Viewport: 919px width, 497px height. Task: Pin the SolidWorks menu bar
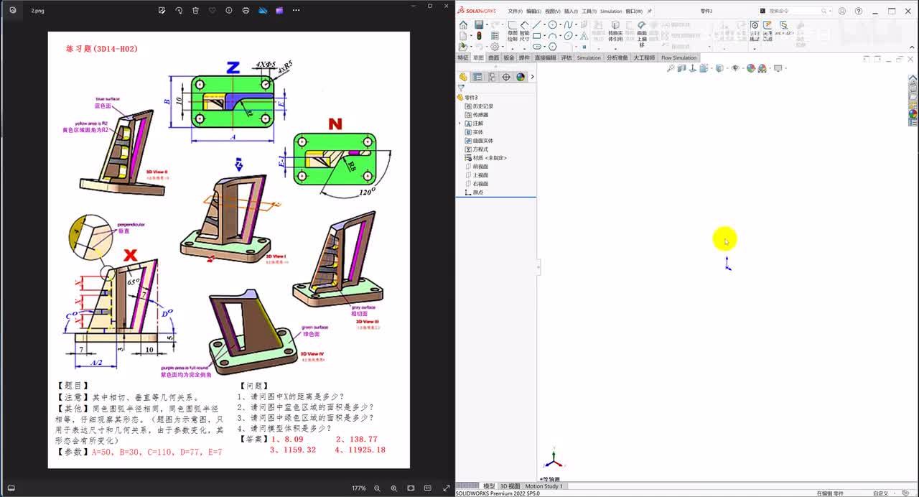tap(650, 11)
